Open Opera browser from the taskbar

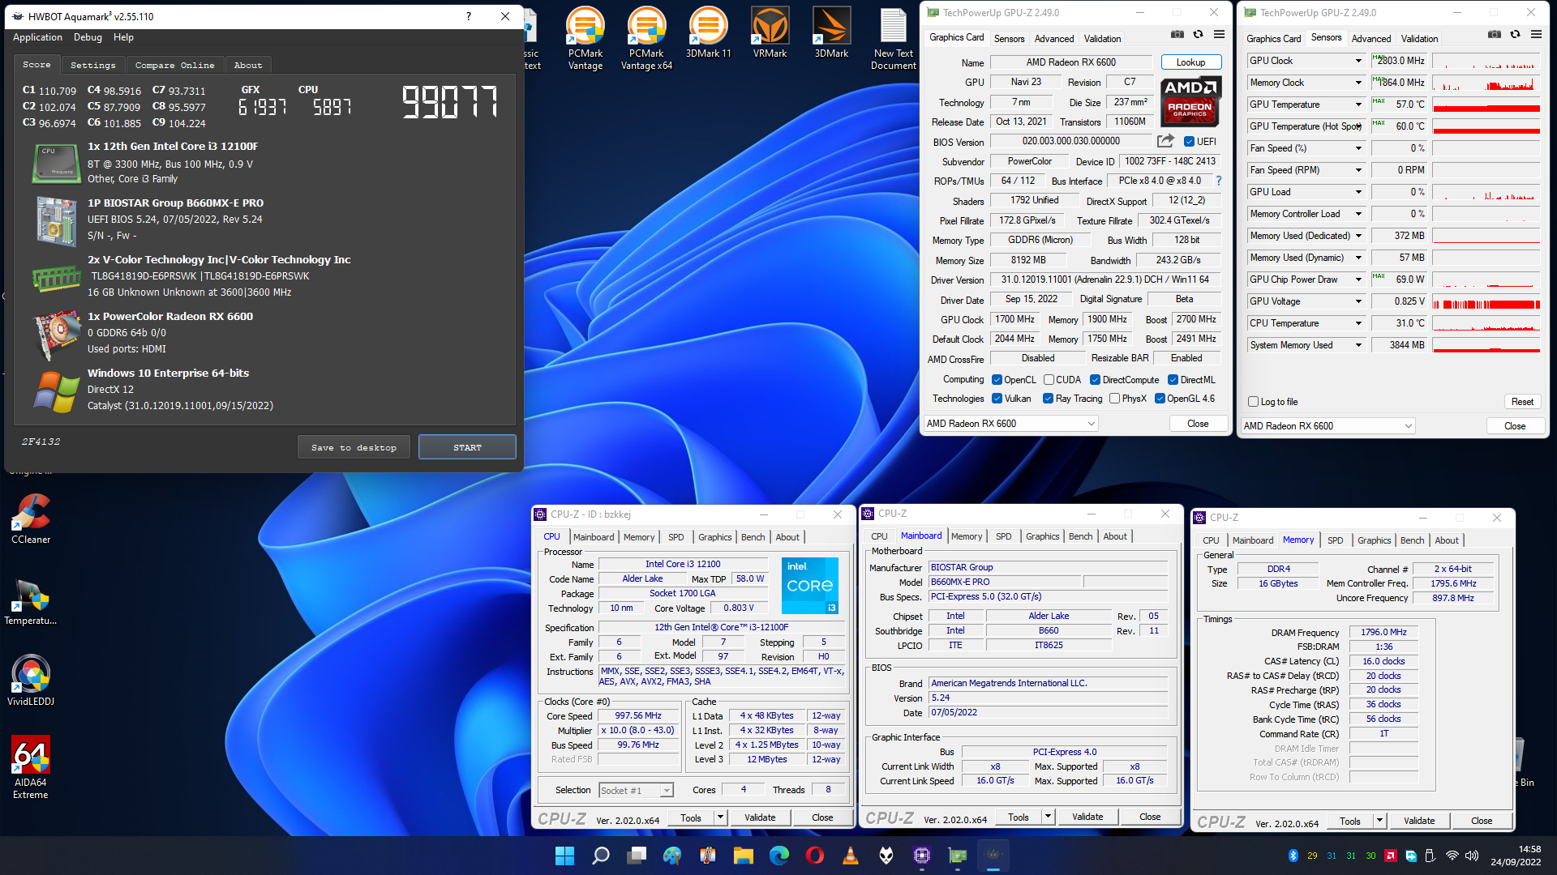814,856
